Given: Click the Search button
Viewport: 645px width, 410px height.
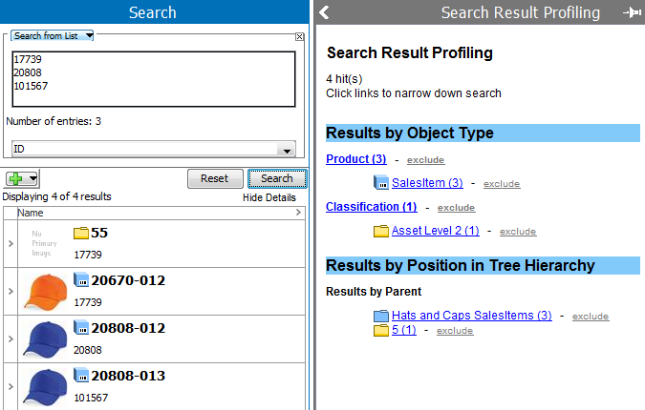Looking at the screenshot, I should pyautogui.click(x=277, y=178).
